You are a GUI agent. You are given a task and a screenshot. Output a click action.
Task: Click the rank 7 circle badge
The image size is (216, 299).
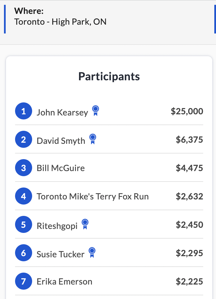coord(24,281)
